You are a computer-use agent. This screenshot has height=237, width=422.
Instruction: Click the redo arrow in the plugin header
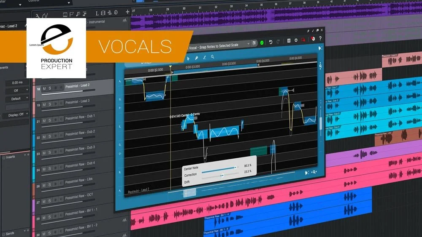278,42
